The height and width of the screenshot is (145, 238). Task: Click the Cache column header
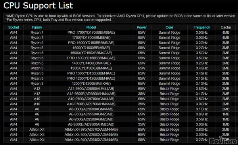point(226,27)
